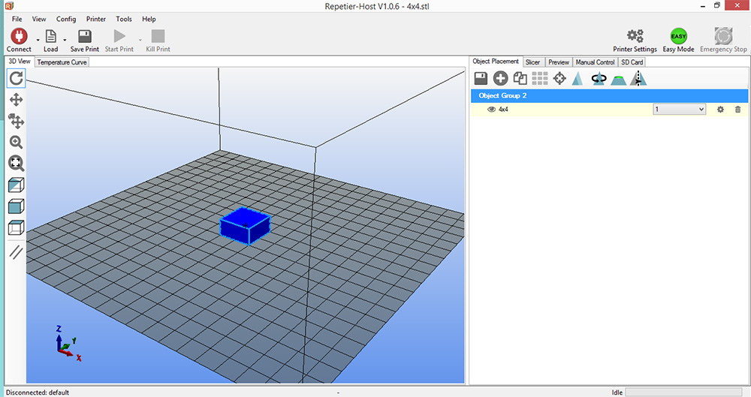
Task: Expand the Load dropdown arrow
Action: [x=65, y=40]
